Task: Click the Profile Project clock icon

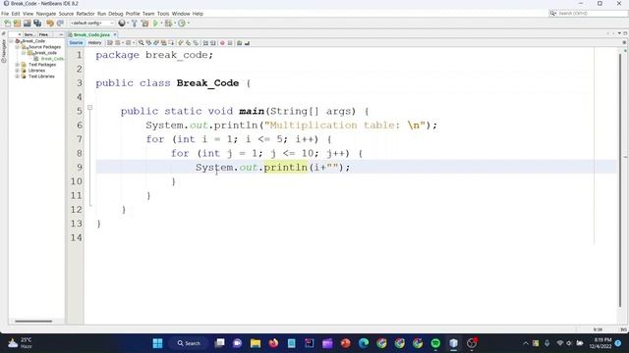Action: 182,24
